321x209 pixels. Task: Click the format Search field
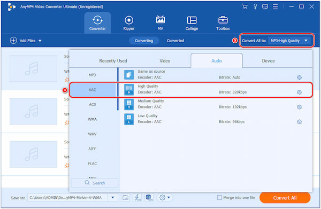[x=94, y=183]
